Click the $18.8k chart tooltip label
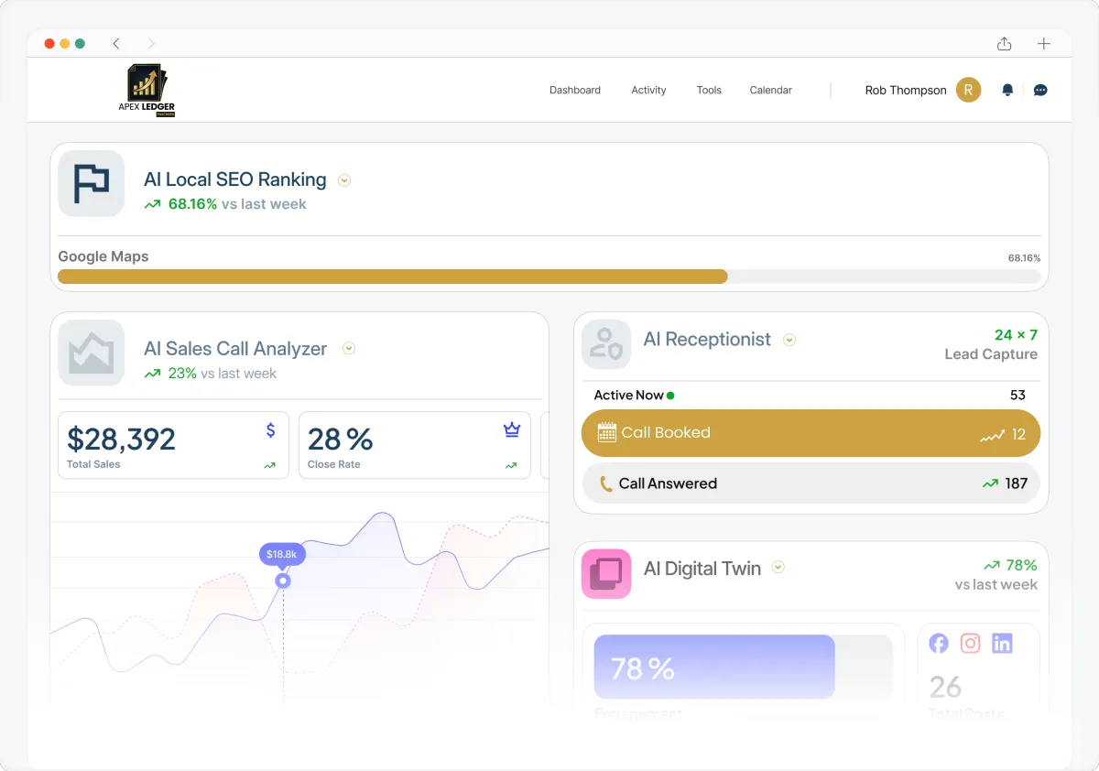The image size is (1099, 771). (282, 554)
